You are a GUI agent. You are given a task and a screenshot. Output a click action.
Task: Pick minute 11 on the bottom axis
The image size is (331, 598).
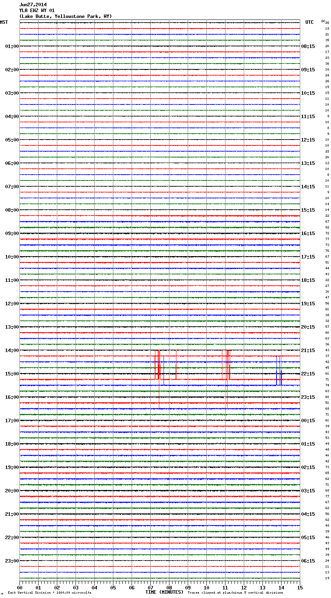coord(225,588)
